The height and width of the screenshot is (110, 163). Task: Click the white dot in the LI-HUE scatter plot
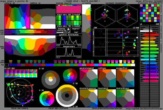137,37
